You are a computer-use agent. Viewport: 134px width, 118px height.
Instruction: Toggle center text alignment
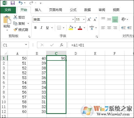point(109,28)
